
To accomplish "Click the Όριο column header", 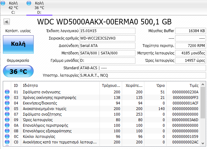I will [155, 86].
